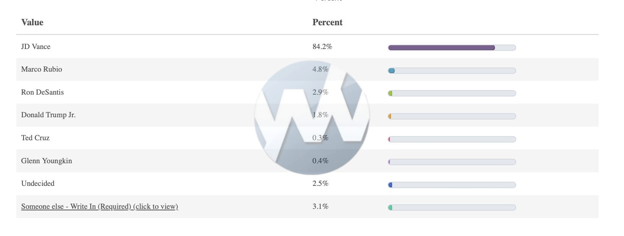Open the Someone else write-in link

click(x=99, y=207)
